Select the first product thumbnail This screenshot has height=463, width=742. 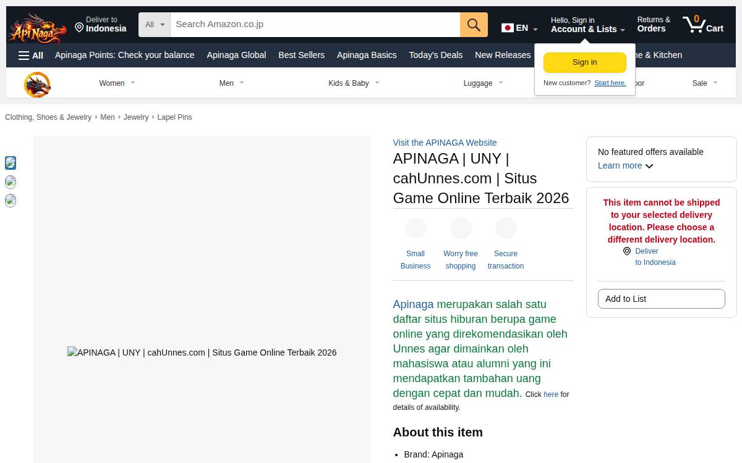[x=11, y=163]
